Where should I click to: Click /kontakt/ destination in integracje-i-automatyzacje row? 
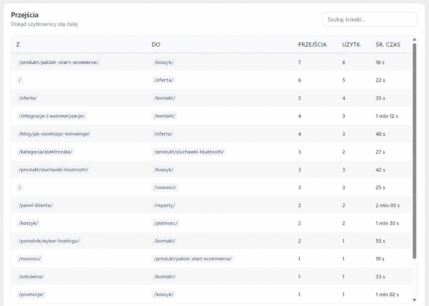click(x=165, y=116)
